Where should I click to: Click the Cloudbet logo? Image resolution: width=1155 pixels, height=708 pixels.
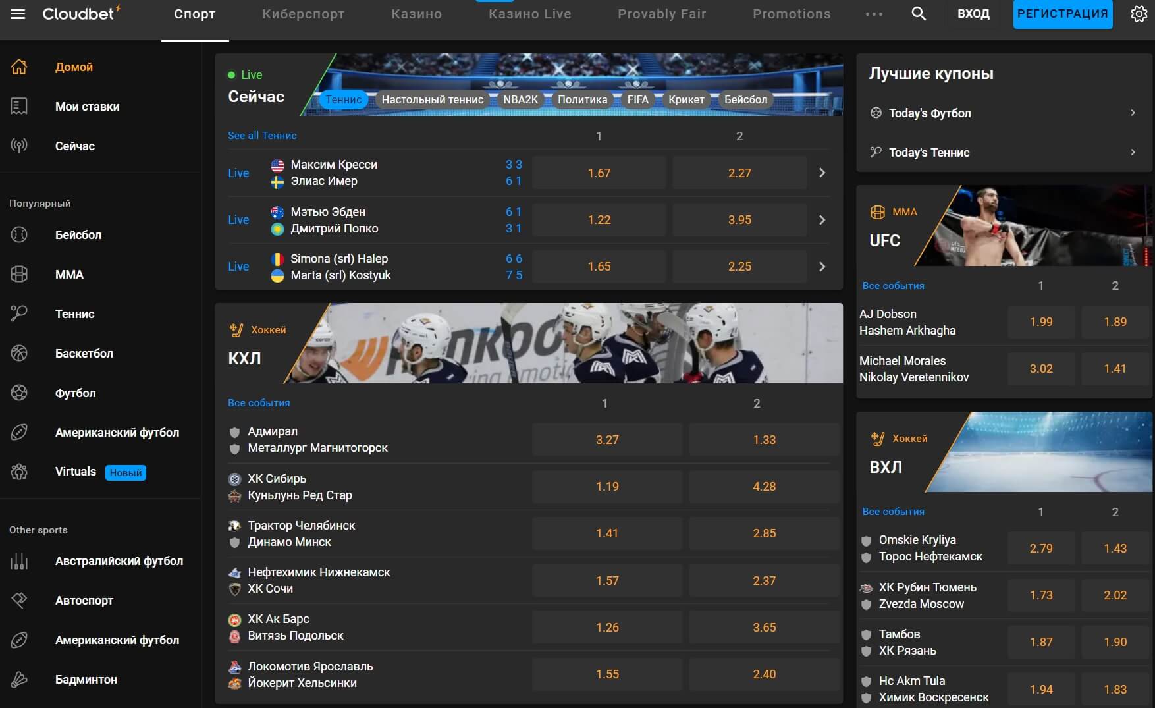click(x=81, y=13)
